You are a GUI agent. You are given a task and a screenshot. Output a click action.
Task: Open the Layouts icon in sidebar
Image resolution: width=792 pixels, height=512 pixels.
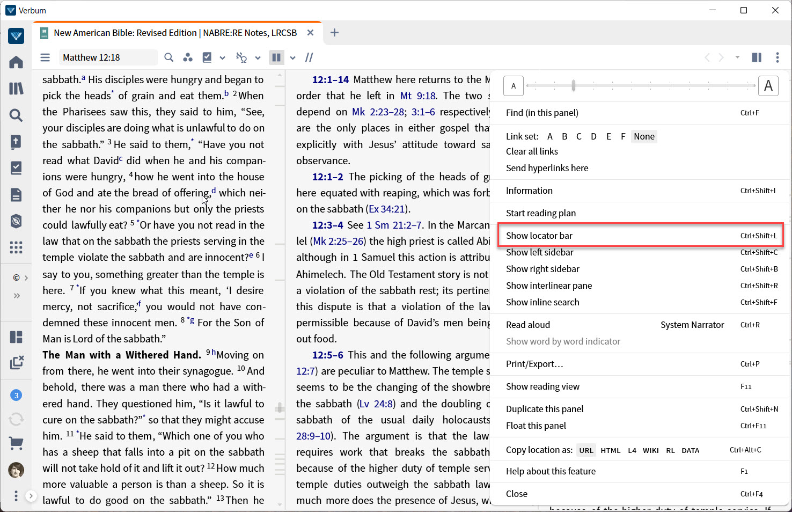pyautogui.click(x=16, y=337)
